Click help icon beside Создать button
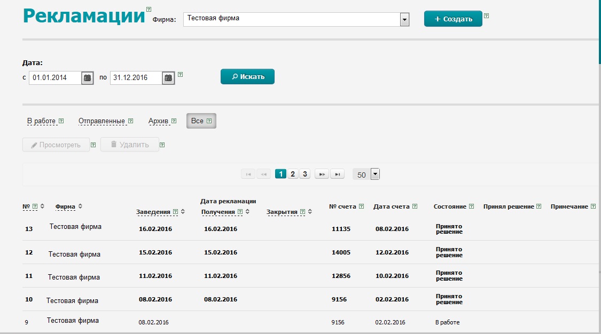Screen dimensions: 601x334 pos(486,16)
